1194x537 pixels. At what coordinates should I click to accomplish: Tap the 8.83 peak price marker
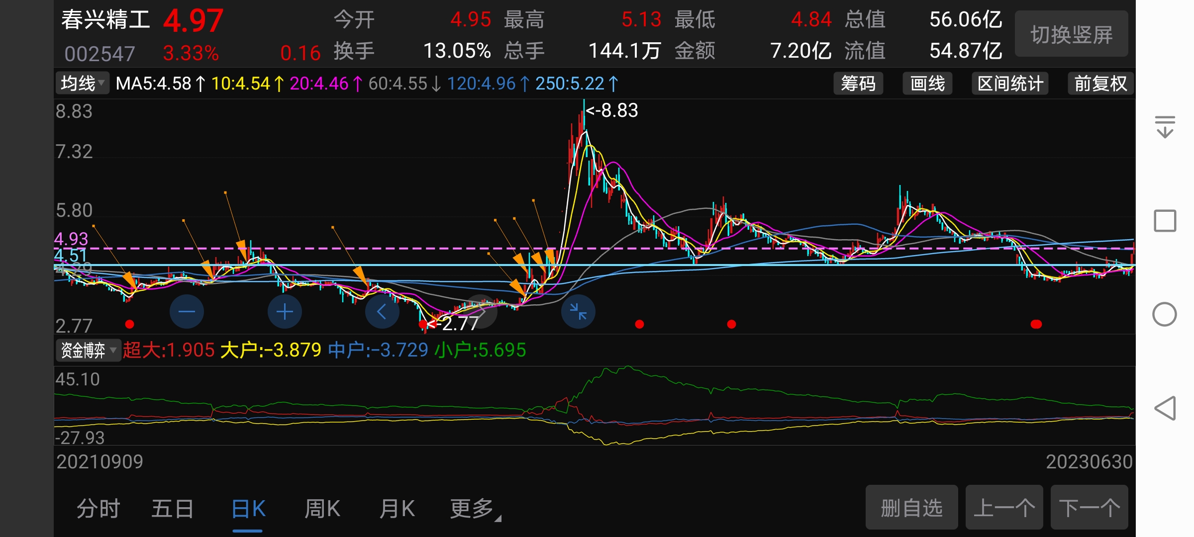pyautogui.click(x=612, y=110)
